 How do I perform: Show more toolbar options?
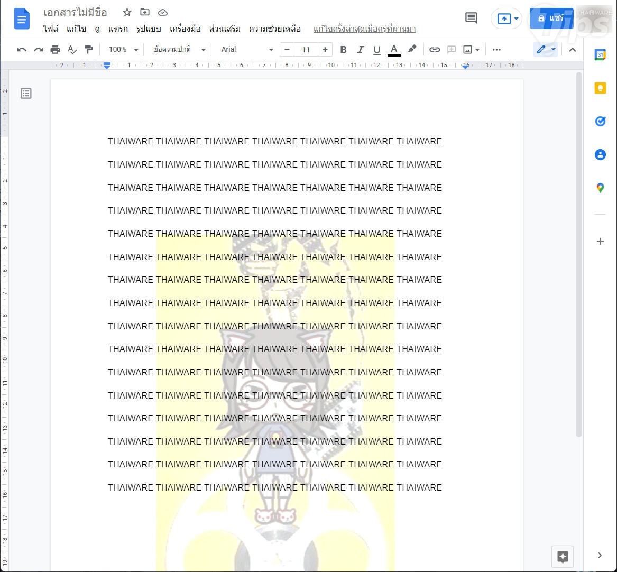(x=496, y=50)
